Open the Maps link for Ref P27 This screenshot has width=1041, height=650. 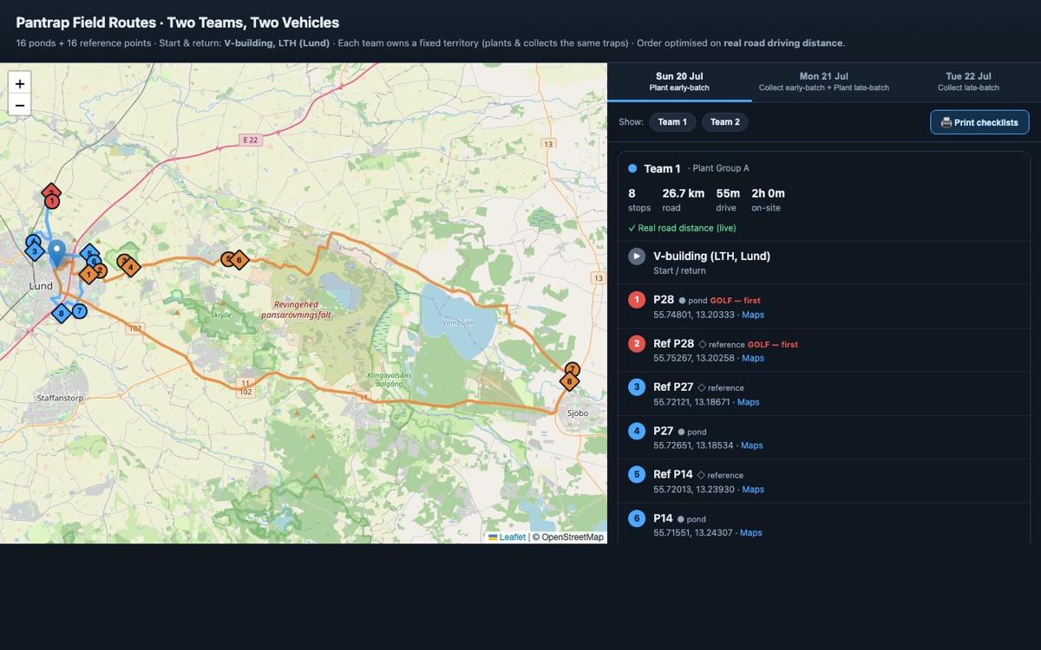[x=749, y=402]
